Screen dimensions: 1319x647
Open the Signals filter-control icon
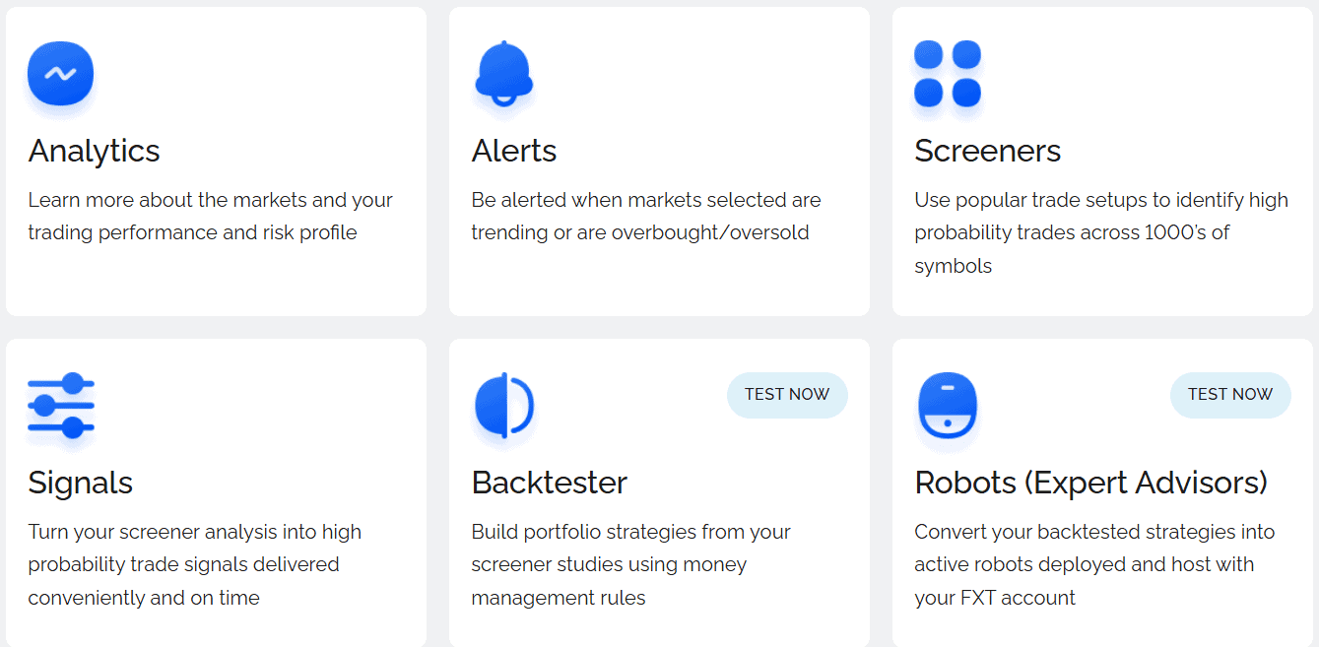[x=60, y=405]
